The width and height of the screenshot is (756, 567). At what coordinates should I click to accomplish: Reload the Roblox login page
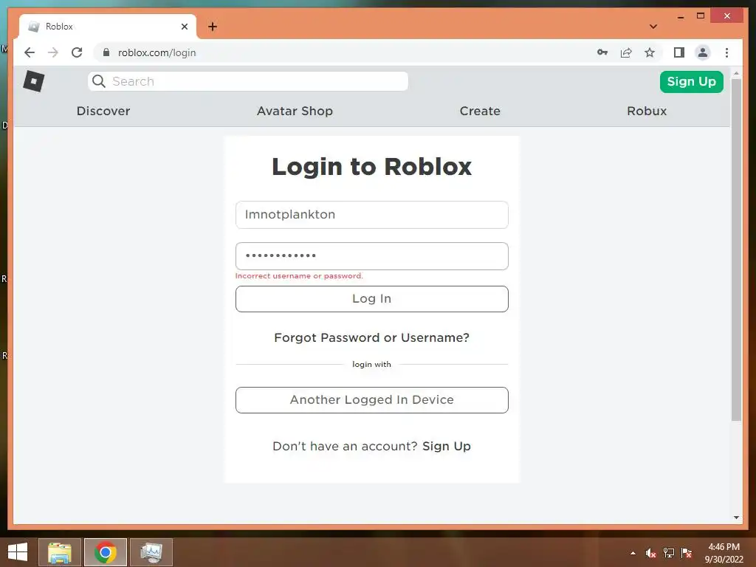pyautogui.click(x=77, y=52)
